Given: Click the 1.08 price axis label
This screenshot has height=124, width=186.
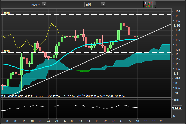Looking at the screenshot, I should pos(176,93).
